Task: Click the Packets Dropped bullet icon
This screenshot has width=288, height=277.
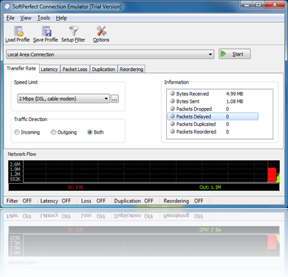Action: coord(173,109)
